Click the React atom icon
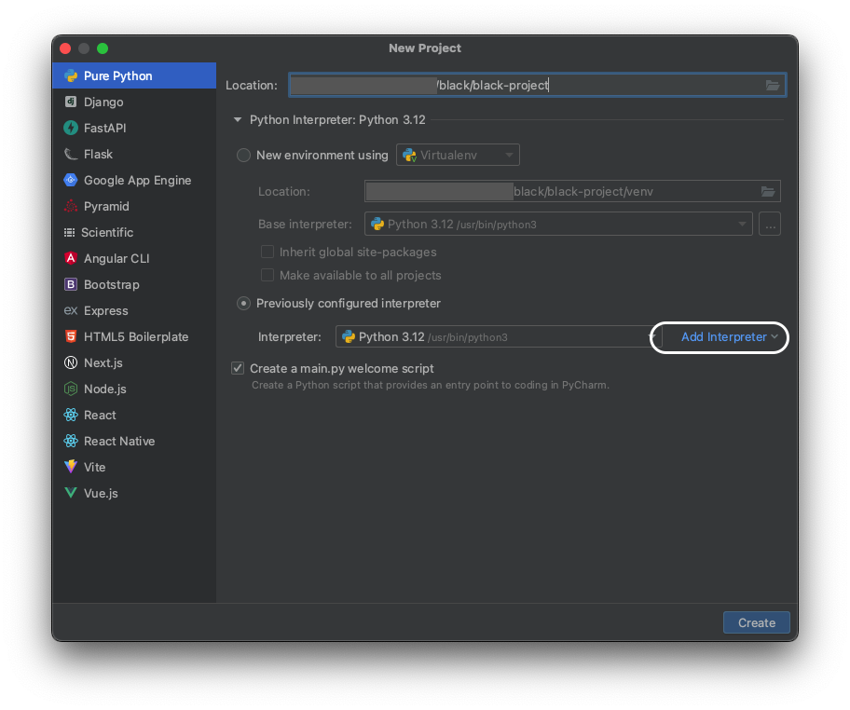 (x=71, y=415)
